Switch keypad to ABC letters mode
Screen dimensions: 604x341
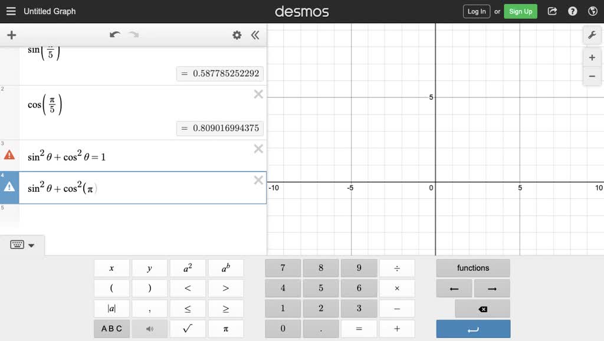click(x=111, y=329)
